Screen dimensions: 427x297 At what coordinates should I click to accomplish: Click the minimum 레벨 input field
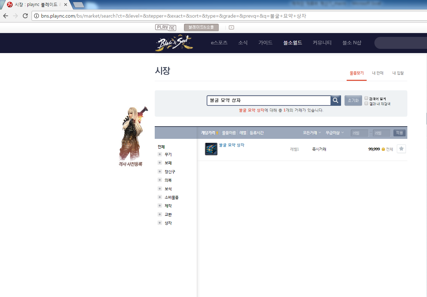359,133
